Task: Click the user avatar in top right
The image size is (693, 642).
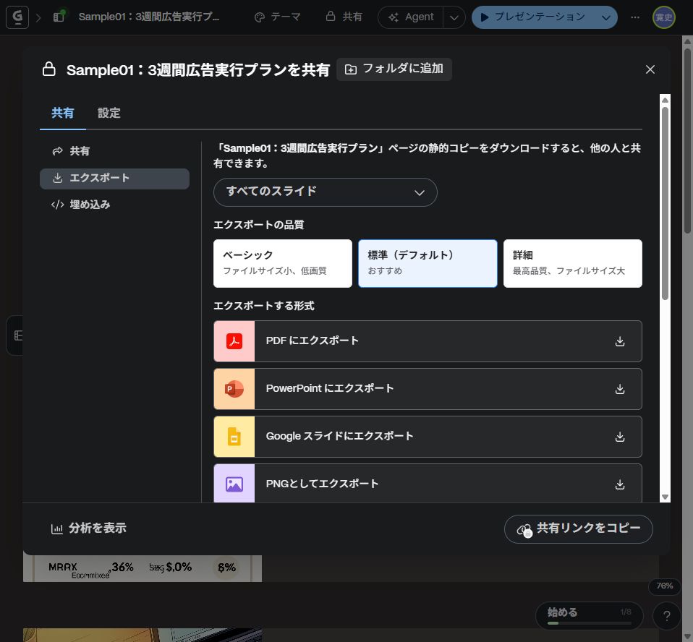Action: [x=664, y=17]
